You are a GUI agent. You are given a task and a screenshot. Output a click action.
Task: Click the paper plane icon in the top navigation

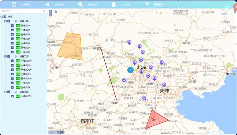pos(47,4)
